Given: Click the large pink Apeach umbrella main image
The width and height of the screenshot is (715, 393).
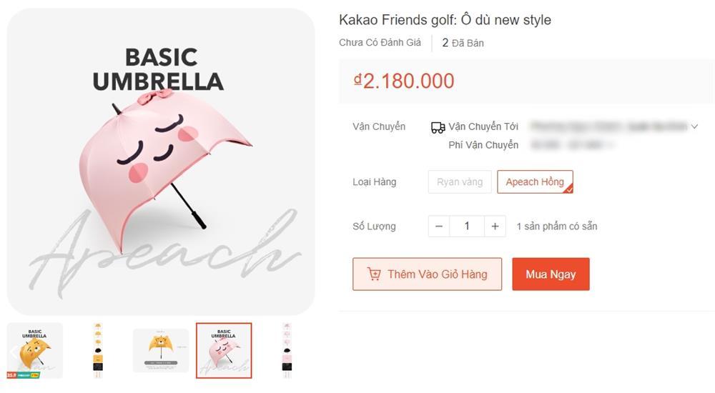Looking at the screenshot, I should [161, 162].
